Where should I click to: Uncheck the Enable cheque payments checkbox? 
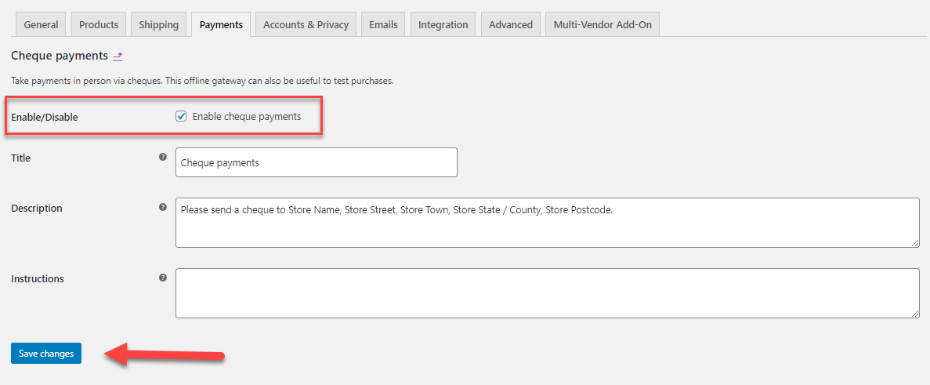pyautogui.click(x=181, y=116)
